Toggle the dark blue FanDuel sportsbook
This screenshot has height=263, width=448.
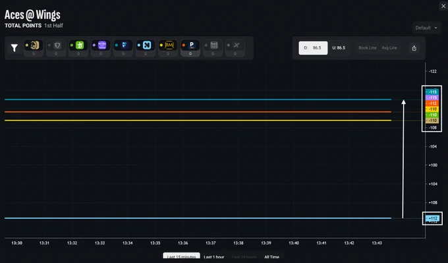123,45
